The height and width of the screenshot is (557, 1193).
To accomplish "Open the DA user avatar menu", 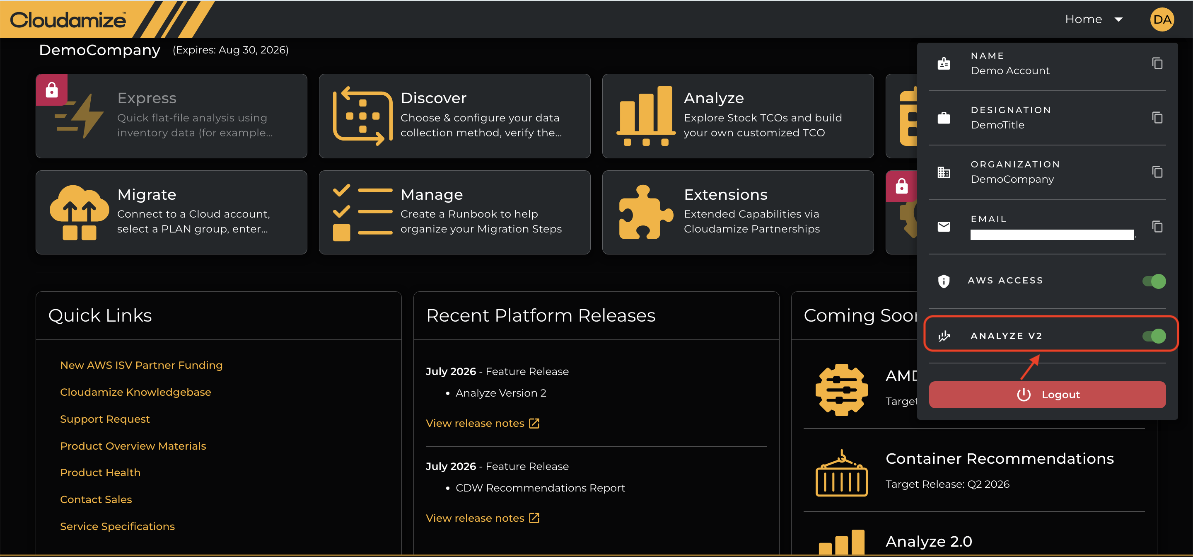I will tap(1162, 19).
